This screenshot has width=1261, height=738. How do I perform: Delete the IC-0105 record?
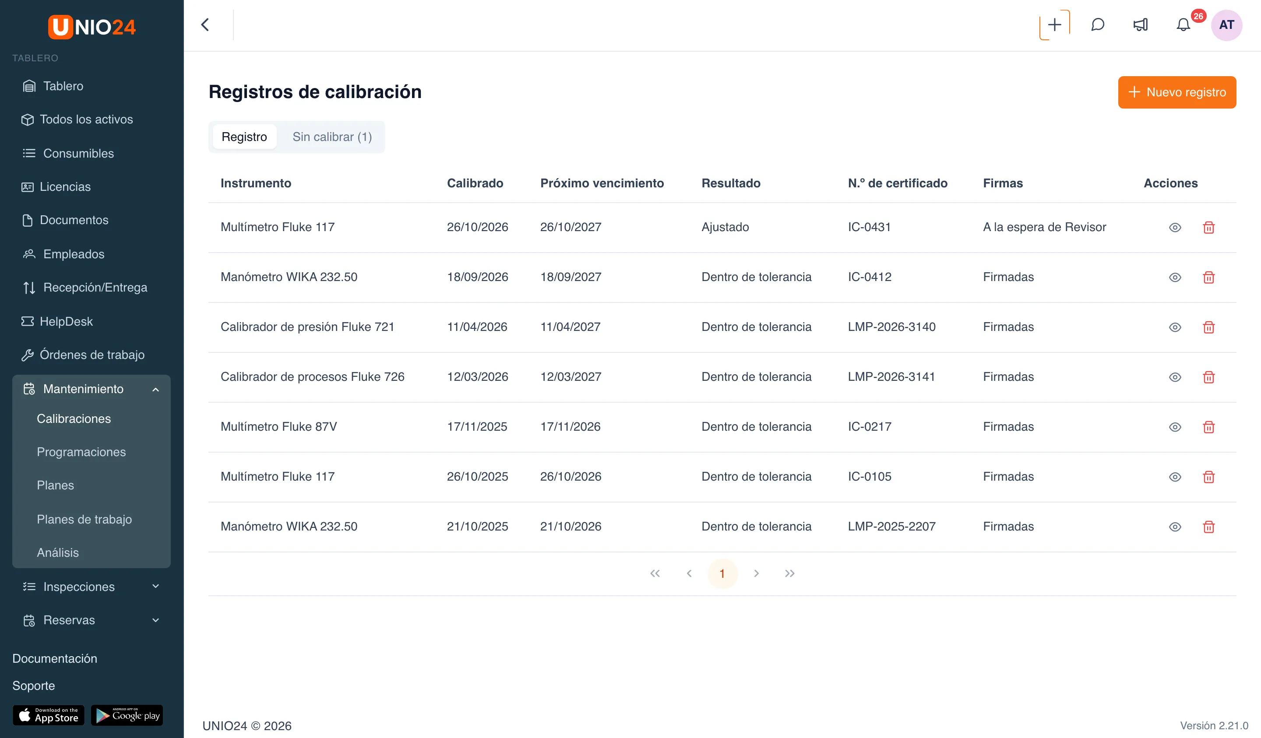click(1208, 477)
